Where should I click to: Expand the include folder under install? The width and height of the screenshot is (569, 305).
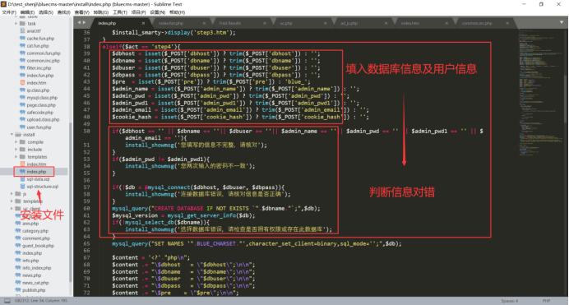click(x=16, y=150)
